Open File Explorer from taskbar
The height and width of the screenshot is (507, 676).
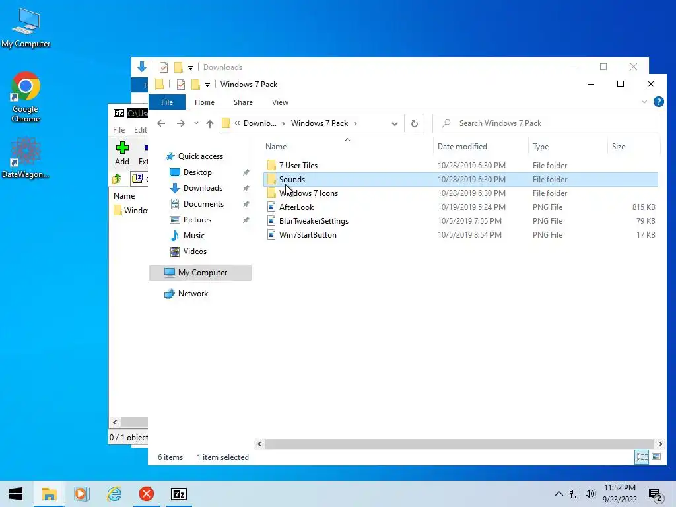[49, 494]
